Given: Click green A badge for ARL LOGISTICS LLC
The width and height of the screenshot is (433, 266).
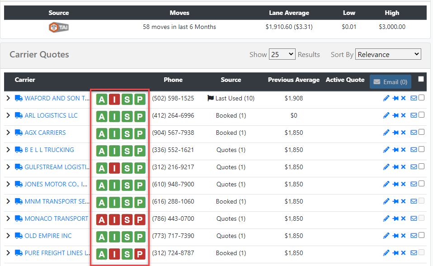Looking at the screenshot, I should pos(102,116).
